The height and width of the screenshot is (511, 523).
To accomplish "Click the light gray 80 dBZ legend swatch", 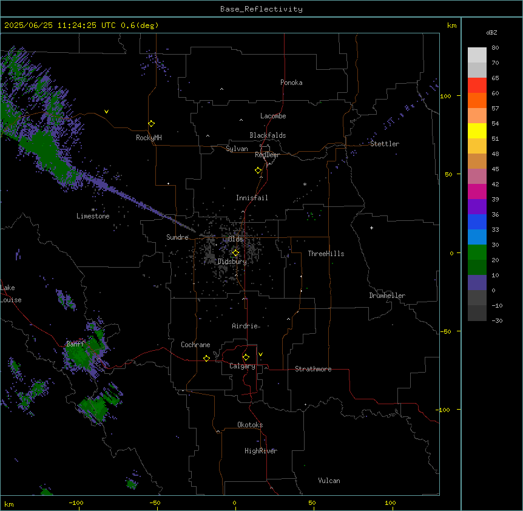I will click(477, 55).
